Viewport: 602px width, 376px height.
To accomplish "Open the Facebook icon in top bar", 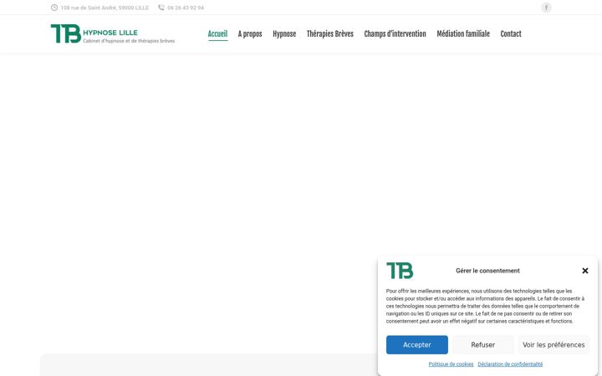I will tap(546, 8).
